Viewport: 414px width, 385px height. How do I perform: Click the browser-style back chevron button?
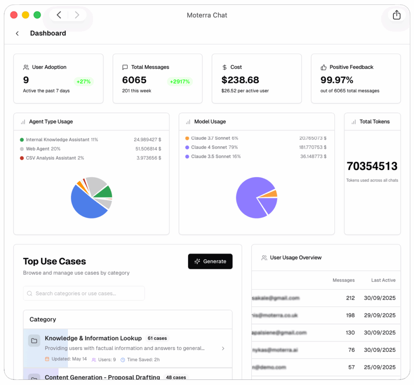59,15
